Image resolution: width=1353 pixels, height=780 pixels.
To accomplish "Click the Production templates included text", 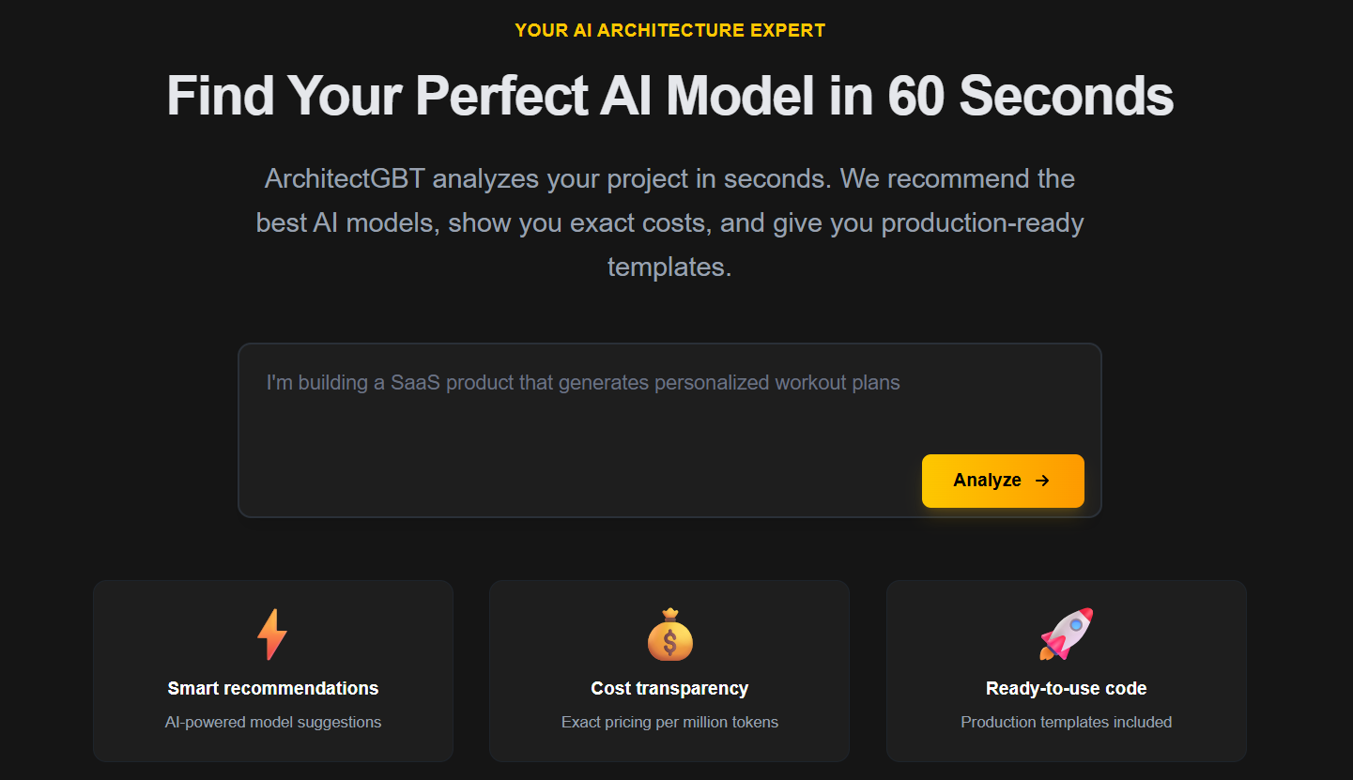I will pyautogui.click(x=1066, y=722).
